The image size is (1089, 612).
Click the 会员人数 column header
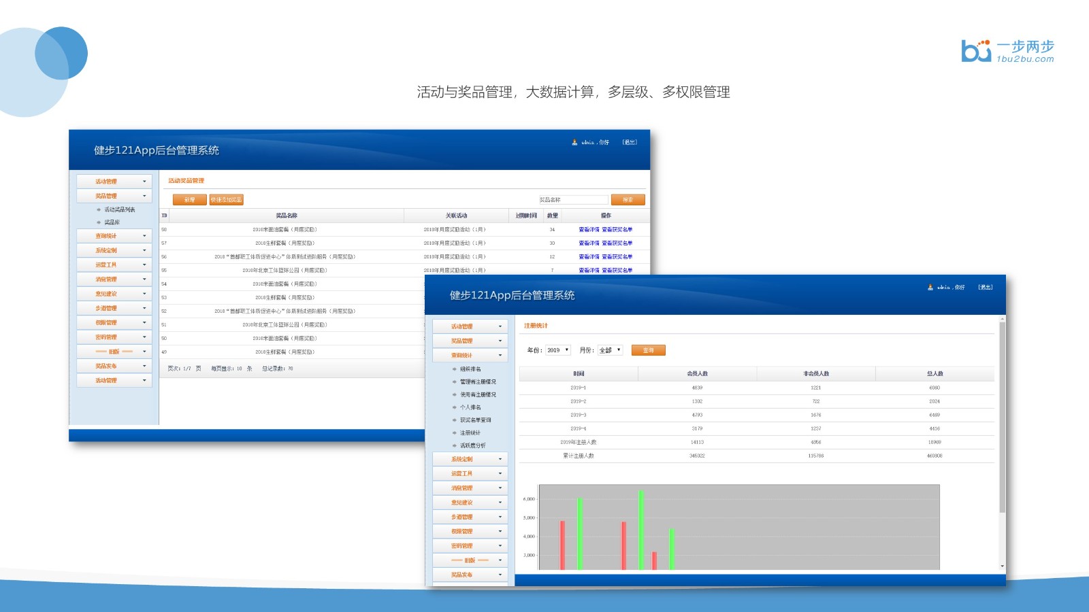coord(697,374)
